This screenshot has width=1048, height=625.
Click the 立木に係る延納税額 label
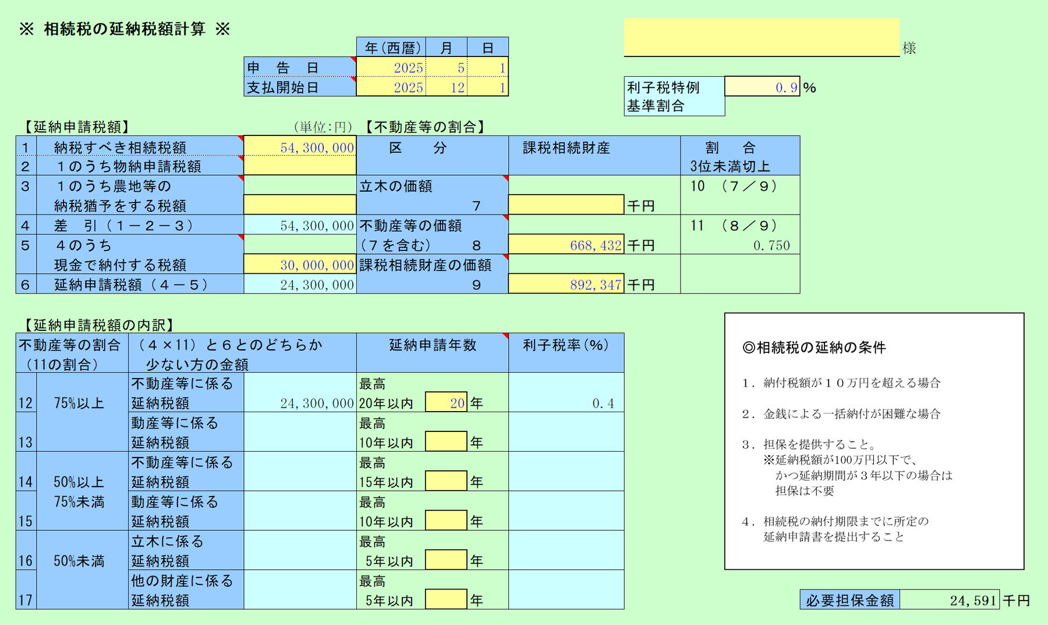click(186, 550)
